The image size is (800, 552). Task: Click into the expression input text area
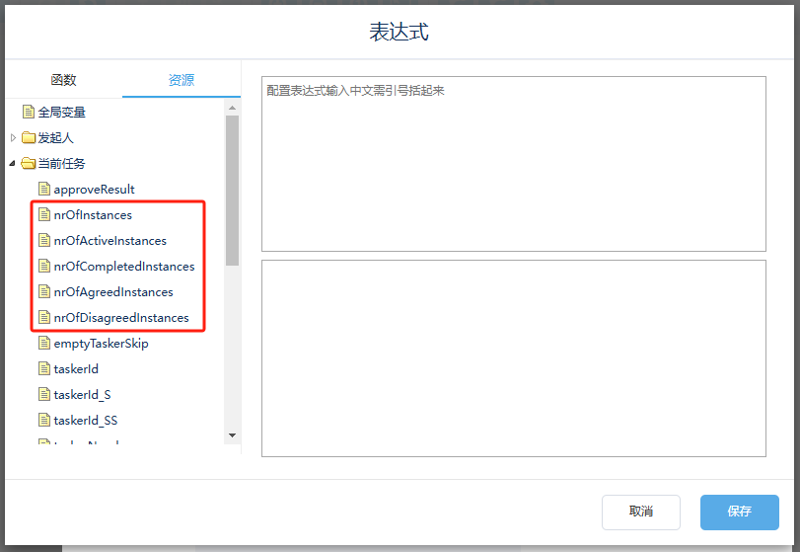(x=513, y=163)
